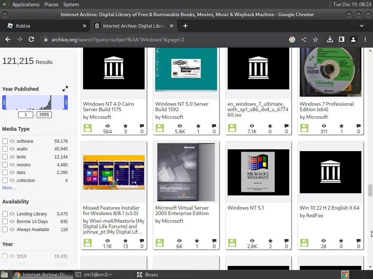373x279 pixels.
Task: Reload the archive.org page
Action: 31,39
